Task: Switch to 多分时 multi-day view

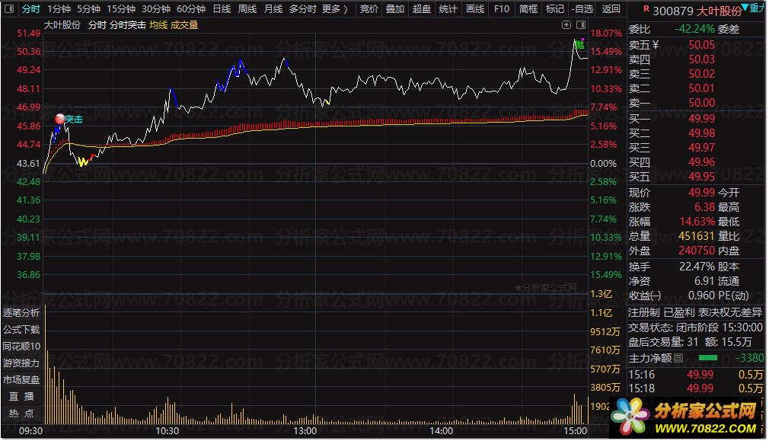Action: click(302, 9)
